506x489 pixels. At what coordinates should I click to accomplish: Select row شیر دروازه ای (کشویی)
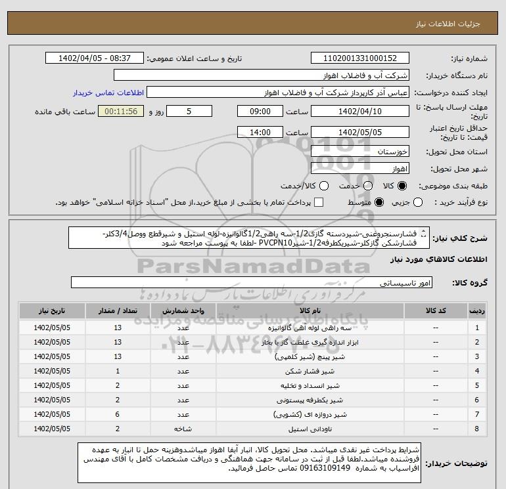point(252,415)
